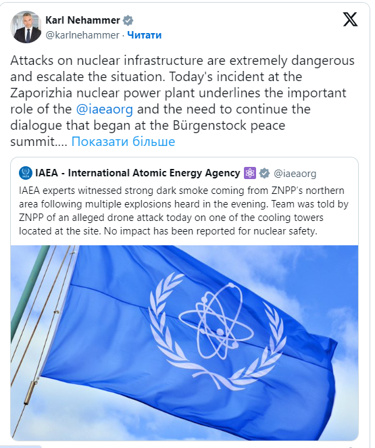Open the X logo link
This screenshot has width=375, height=448.
pyautogui.click(x=350, y=20)
